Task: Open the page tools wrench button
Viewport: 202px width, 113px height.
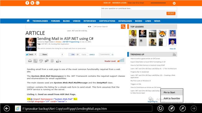Action: (182, 108)
